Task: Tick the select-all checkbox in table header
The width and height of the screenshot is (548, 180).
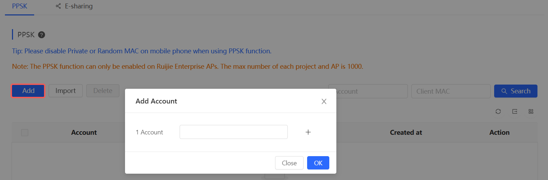Action: (x=25, y=133)
